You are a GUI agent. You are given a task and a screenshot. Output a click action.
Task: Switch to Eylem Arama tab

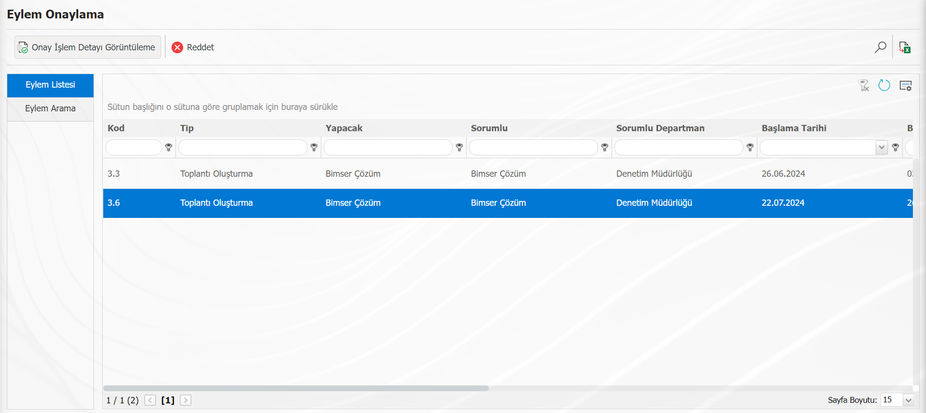pyautogui.click(x=50, y=108)
